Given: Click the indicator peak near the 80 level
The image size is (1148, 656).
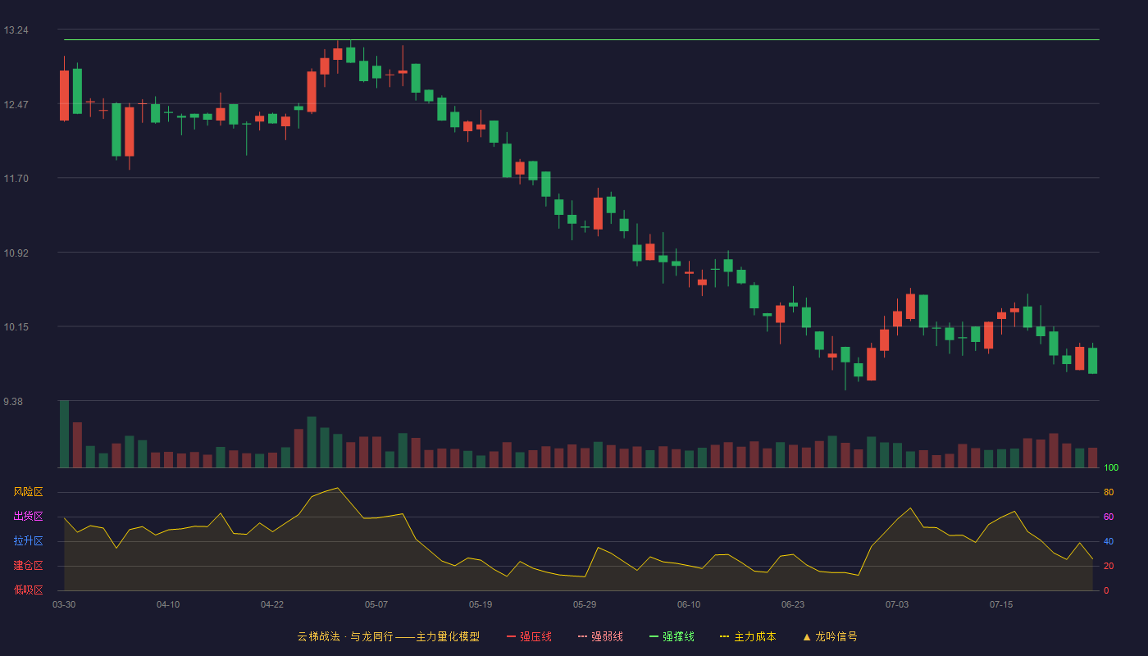Looking at the screenshot, I should (337, 488).
